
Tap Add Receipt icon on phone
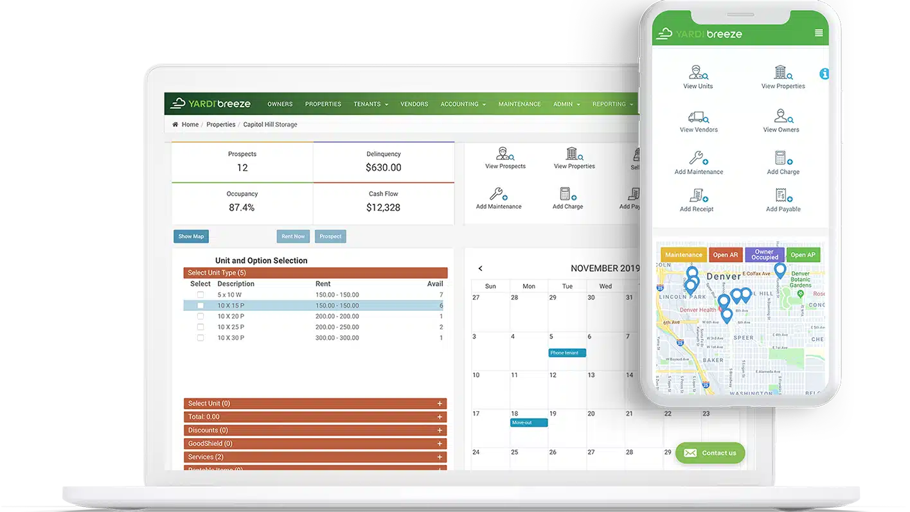pos(697,195)
